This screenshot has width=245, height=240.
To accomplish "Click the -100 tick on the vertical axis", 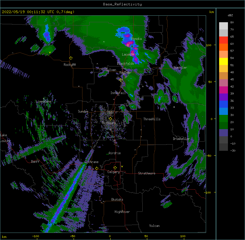I will [x=208, y=192].
